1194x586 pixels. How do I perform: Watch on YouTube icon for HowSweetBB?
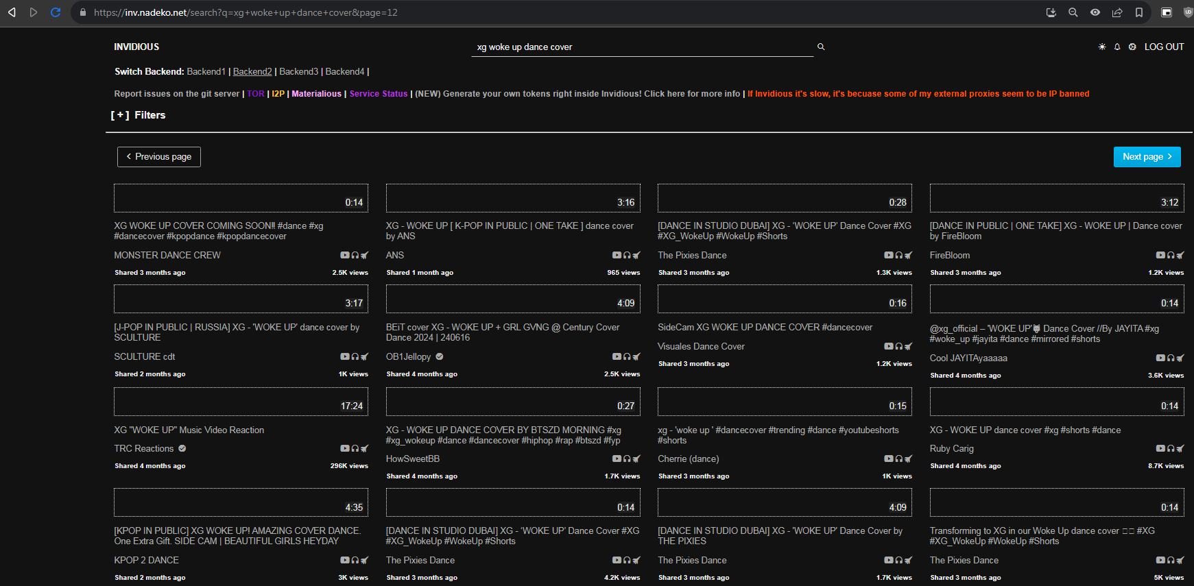point(617,459)
